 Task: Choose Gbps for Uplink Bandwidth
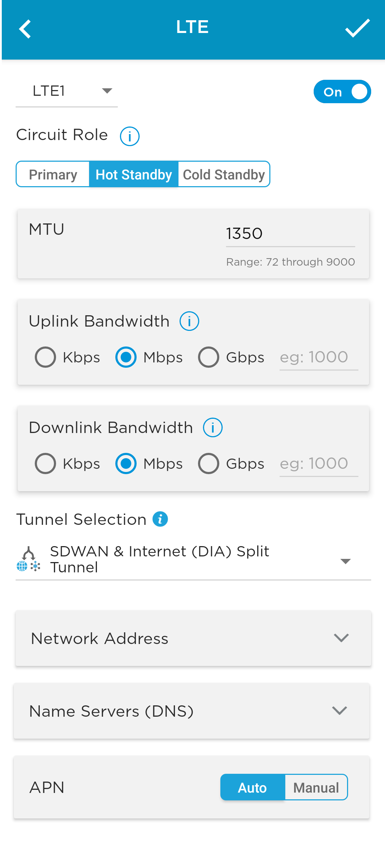[209, 357]
